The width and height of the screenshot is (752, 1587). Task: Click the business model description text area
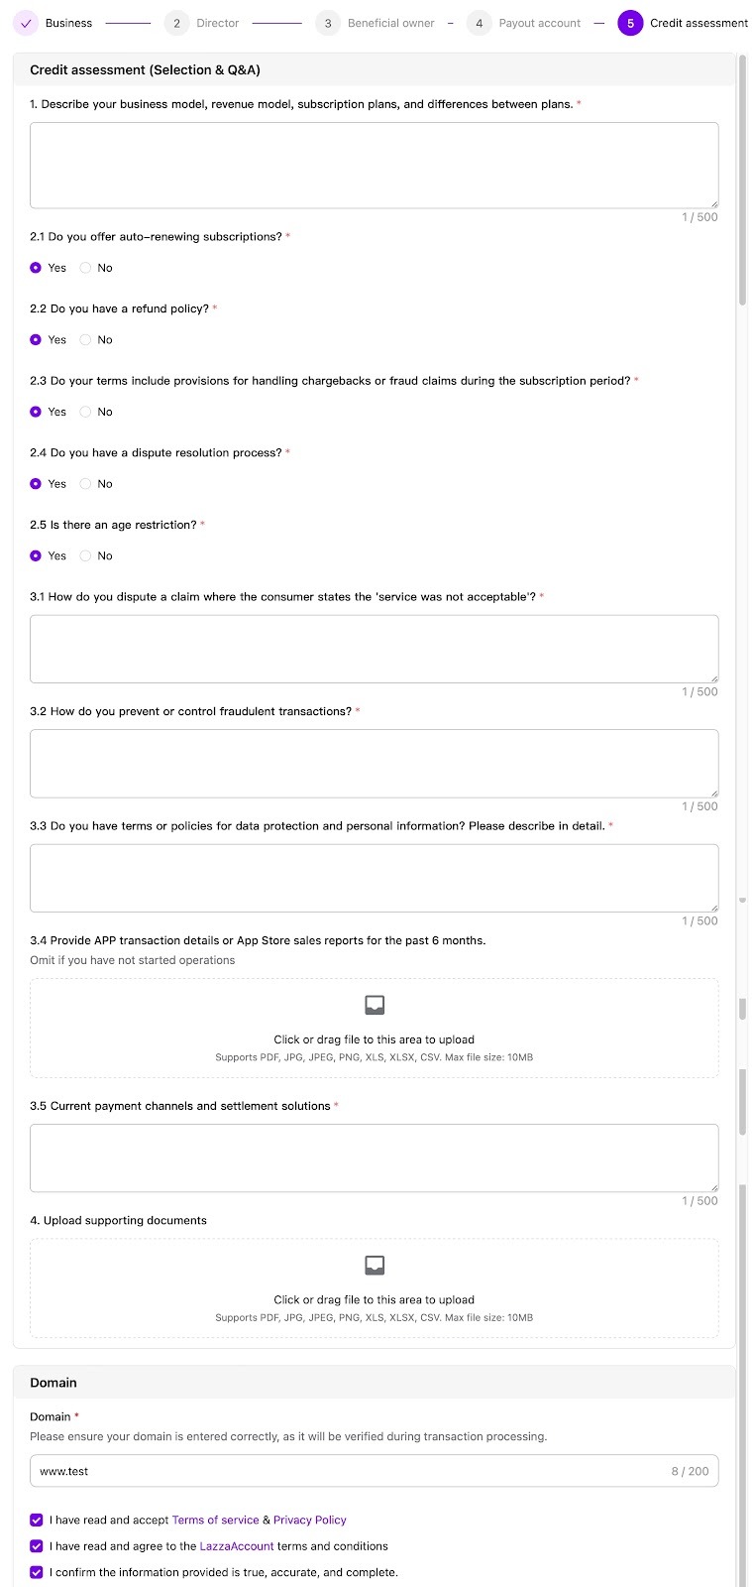click(374, 165)
